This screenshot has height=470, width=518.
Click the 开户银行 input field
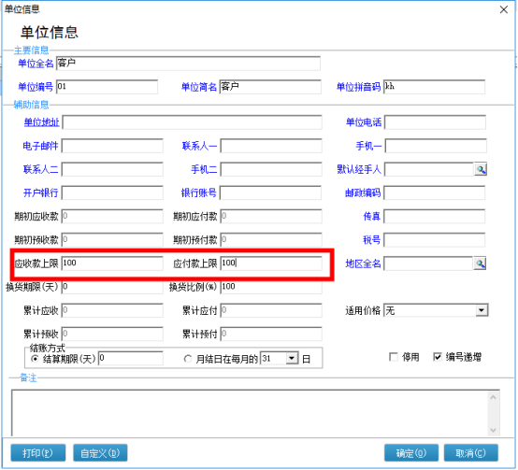pyautogui.click(x=112, y=193)
